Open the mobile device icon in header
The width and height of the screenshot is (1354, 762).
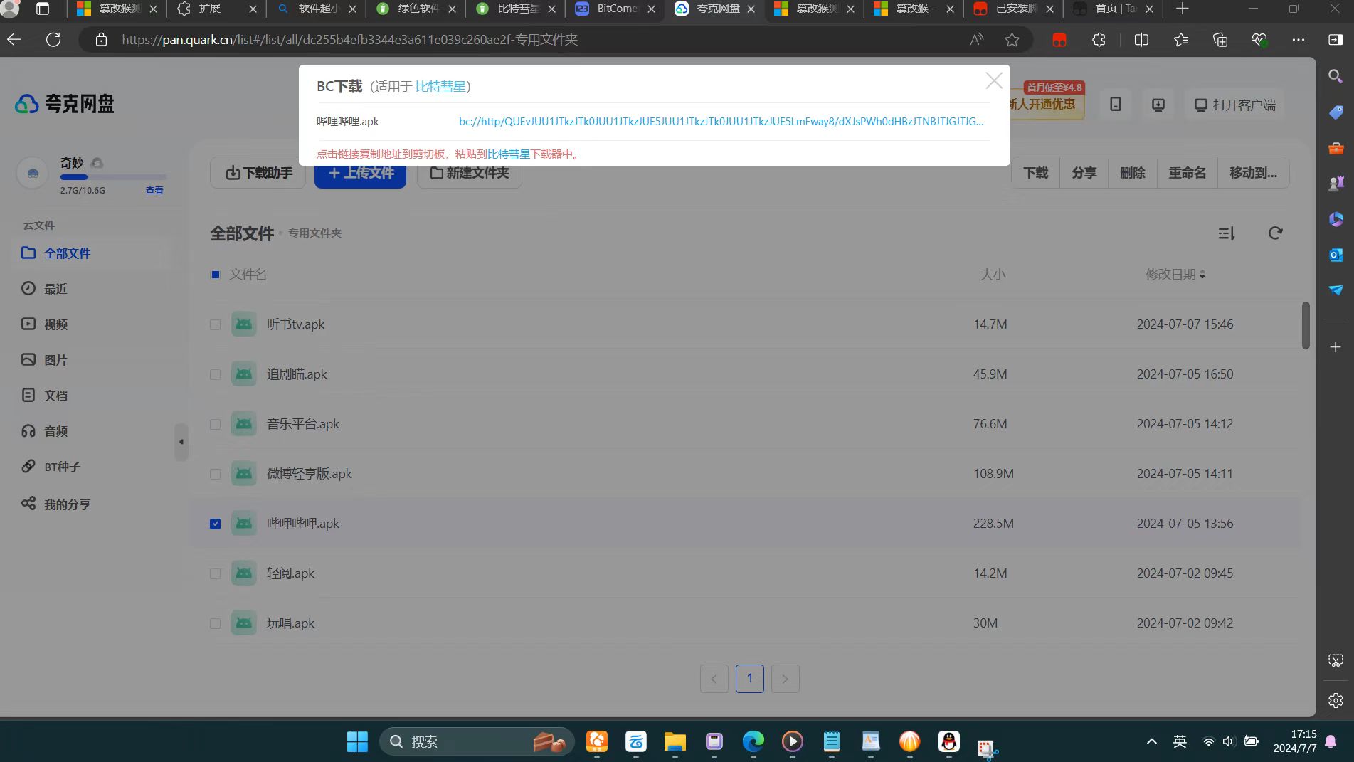tap(1115, 105)
